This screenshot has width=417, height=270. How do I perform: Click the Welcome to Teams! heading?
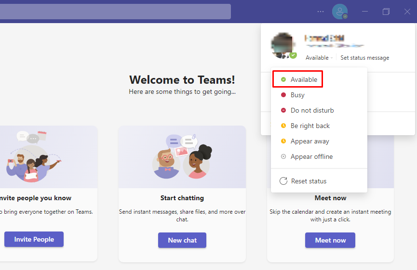182,79
